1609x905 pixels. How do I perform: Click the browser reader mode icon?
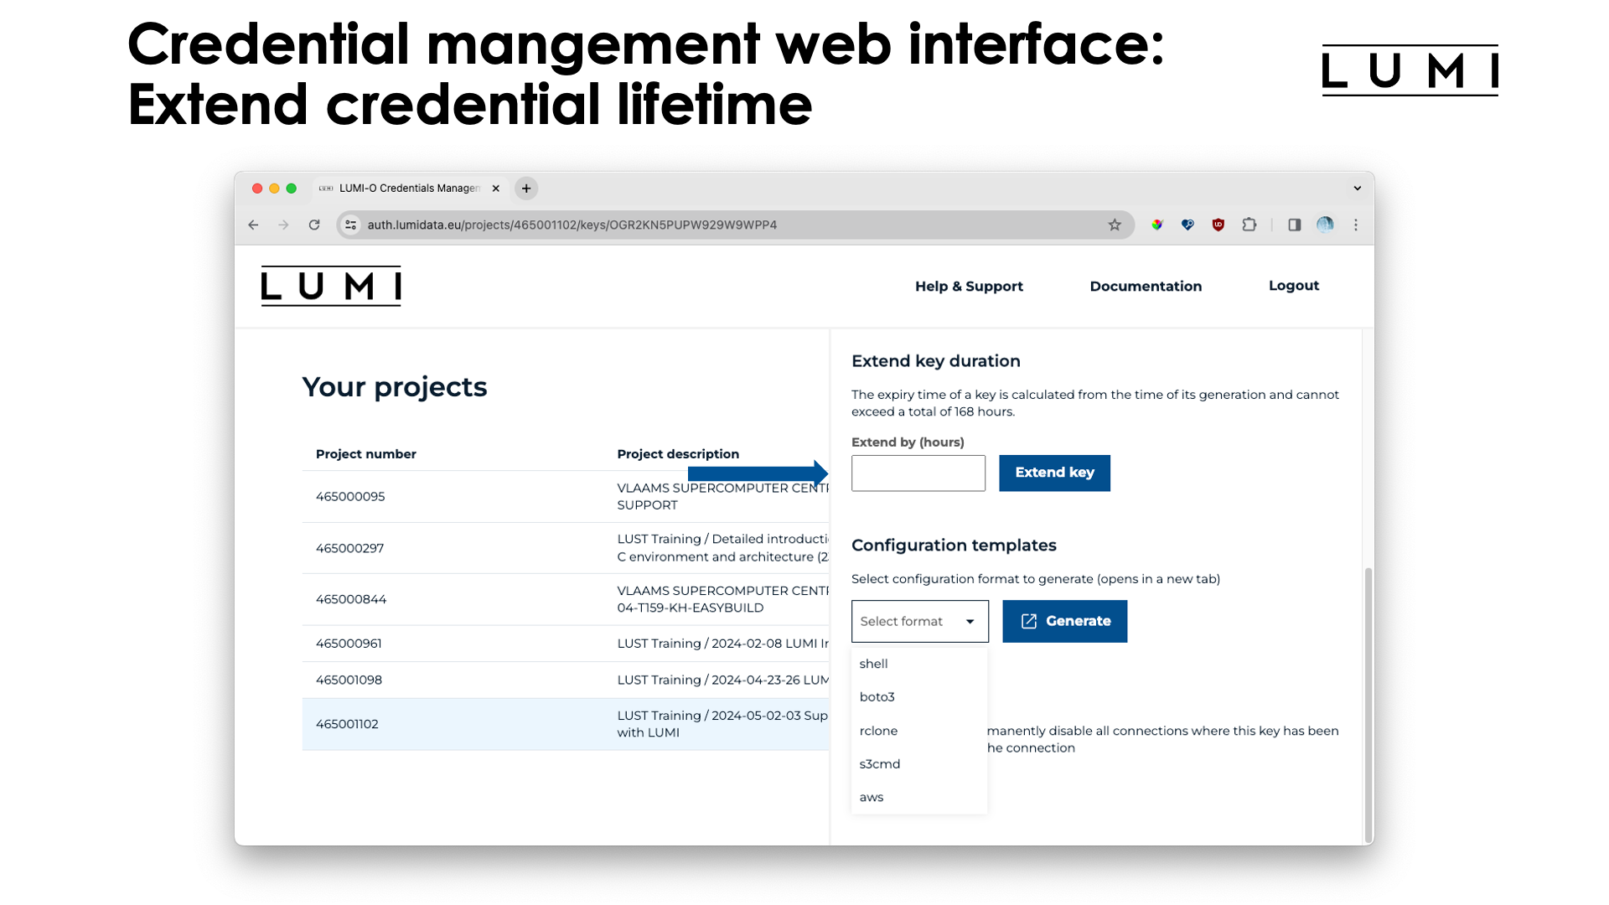[1294, 225]
